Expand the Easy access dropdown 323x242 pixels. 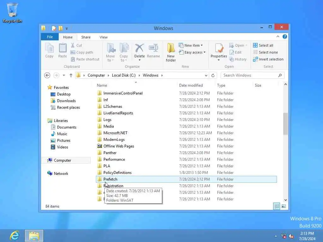click(x=204, y=52)
